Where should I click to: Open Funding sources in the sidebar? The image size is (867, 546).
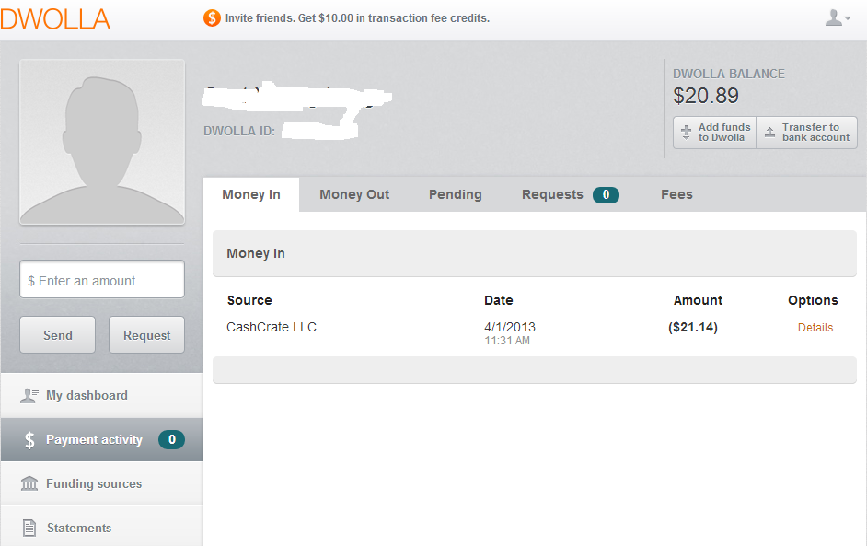pos(102,483)
